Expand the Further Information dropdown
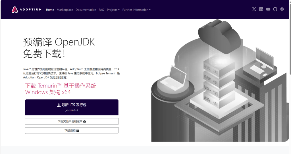The width and height of the screenshot is (291, 154). (x=136, y=10)
